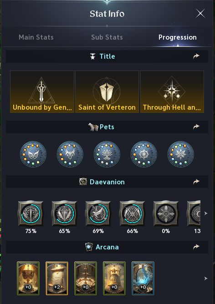215x304 pixels.
Task: Open the Arcana section share arrow
Action: tap(196, 247)
